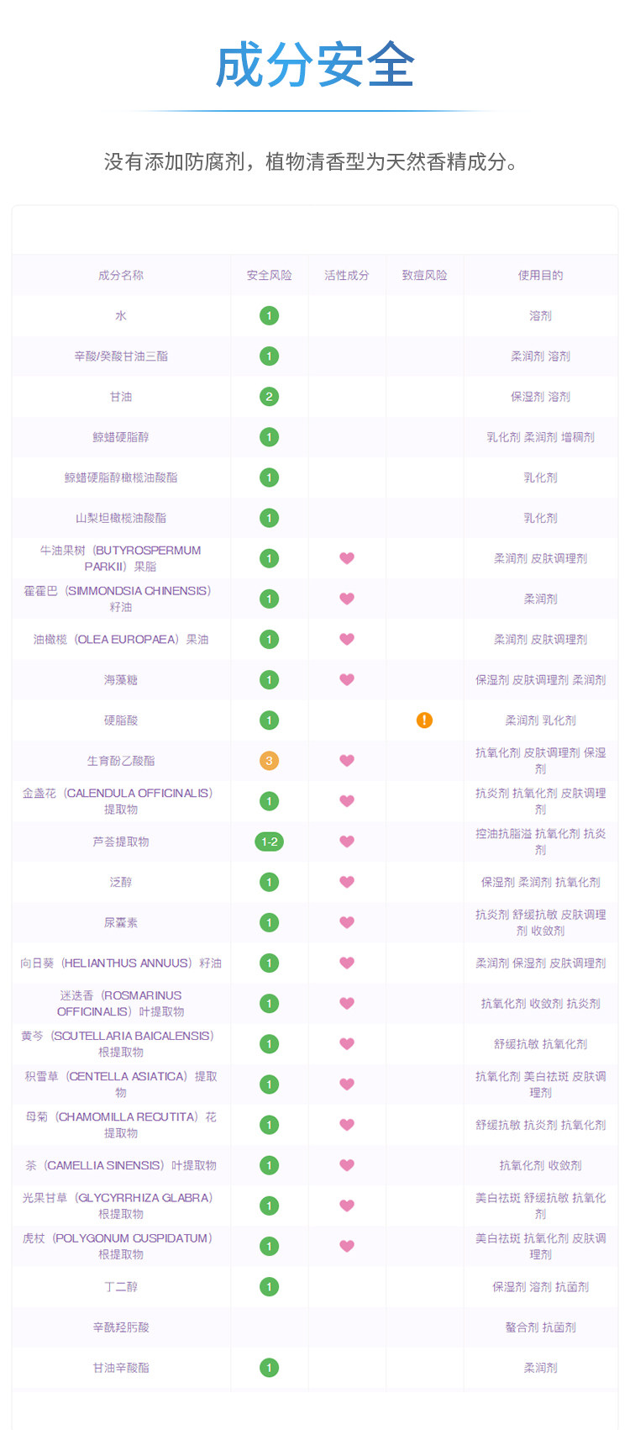630x1430 pixels.
Task: Click the 1-2 safety badge for 芦荟提取物
Action: pos(269,842)
